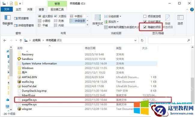Viewport: 195px width, 117px height.
Task: Select the Windows folder
Action: point(87,68)
